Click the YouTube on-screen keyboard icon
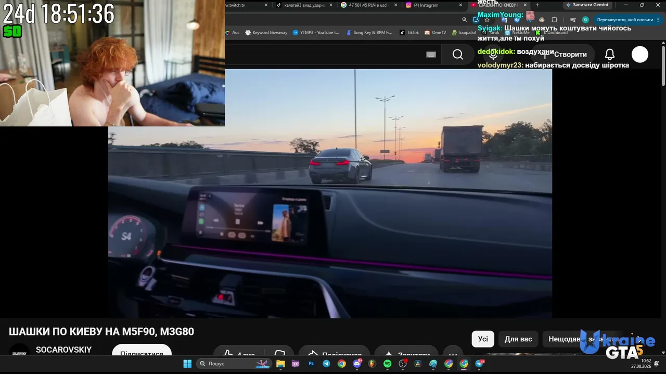 tap(431, 55)
